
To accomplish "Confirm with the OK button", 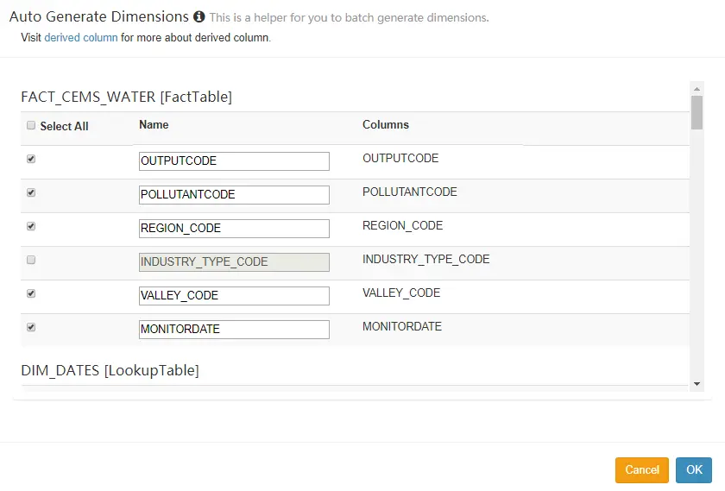I will click(694, 470).
